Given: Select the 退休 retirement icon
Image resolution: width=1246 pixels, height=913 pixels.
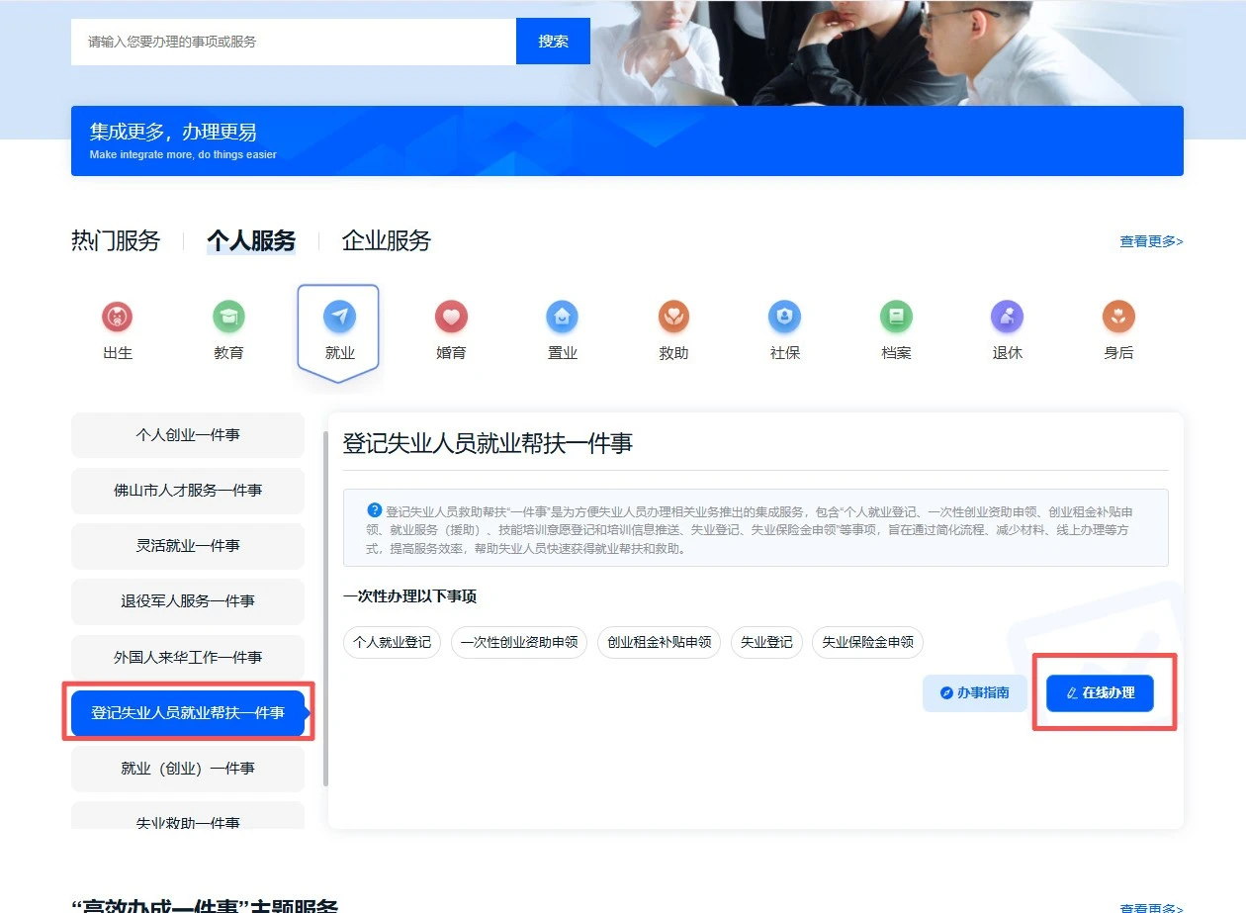Looking at the screenshot, I should (x=1007, y=318).
